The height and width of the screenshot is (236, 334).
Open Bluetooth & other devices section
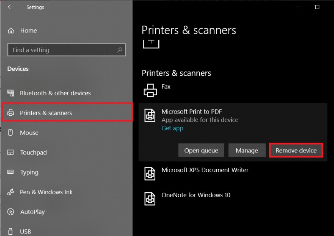(x=56, y=93)
